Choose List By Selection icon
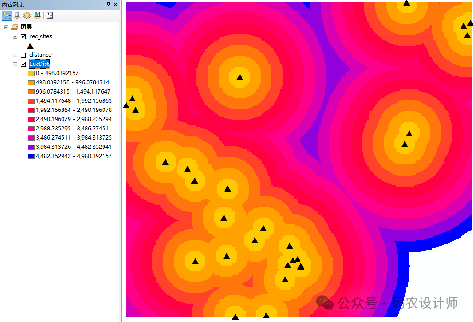 (x=37, y=16)
